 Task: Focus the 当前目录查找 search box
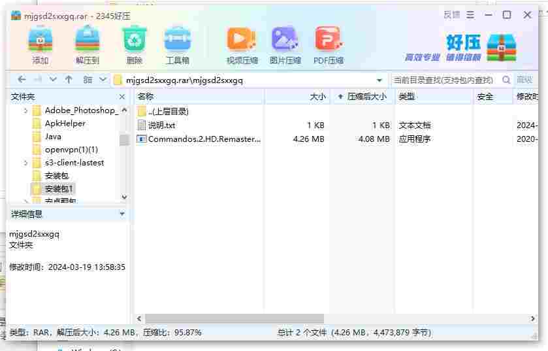[444, 80]
